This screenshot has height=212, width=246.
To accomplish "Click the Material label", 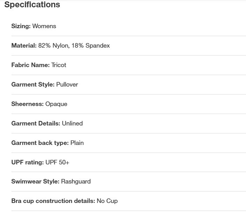I will pyautogui.click(x=24, y=46).
